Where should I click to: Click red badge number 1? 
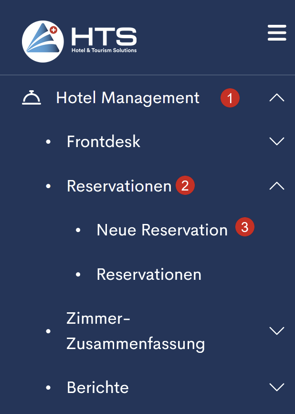[230, 98]
